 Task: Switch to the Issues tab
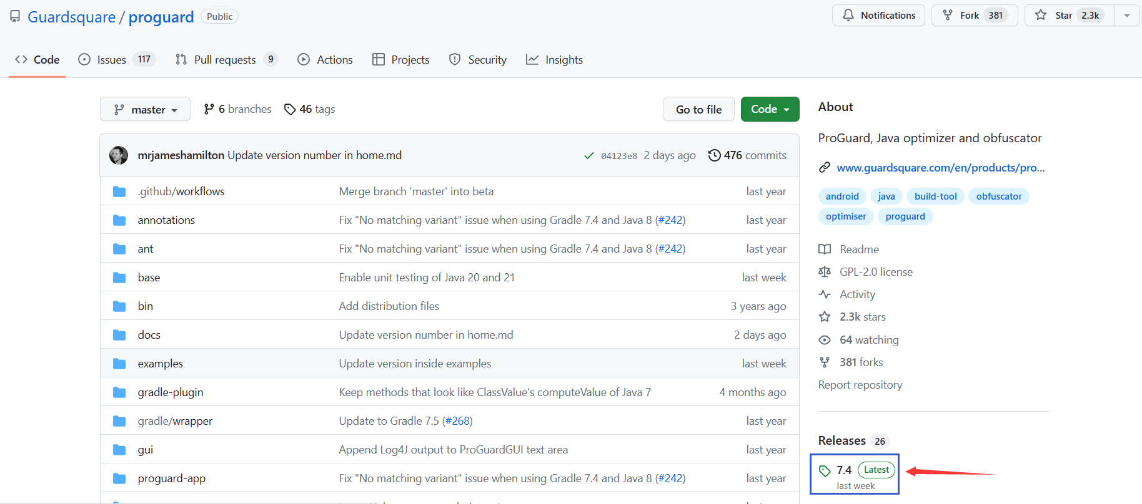pyautogui.click(x=117, y=60)
